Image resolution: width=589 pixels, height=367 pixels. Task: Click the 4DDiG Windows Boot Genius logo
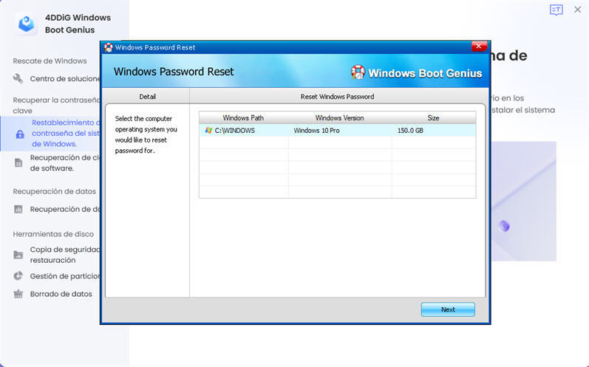point(27,24)
